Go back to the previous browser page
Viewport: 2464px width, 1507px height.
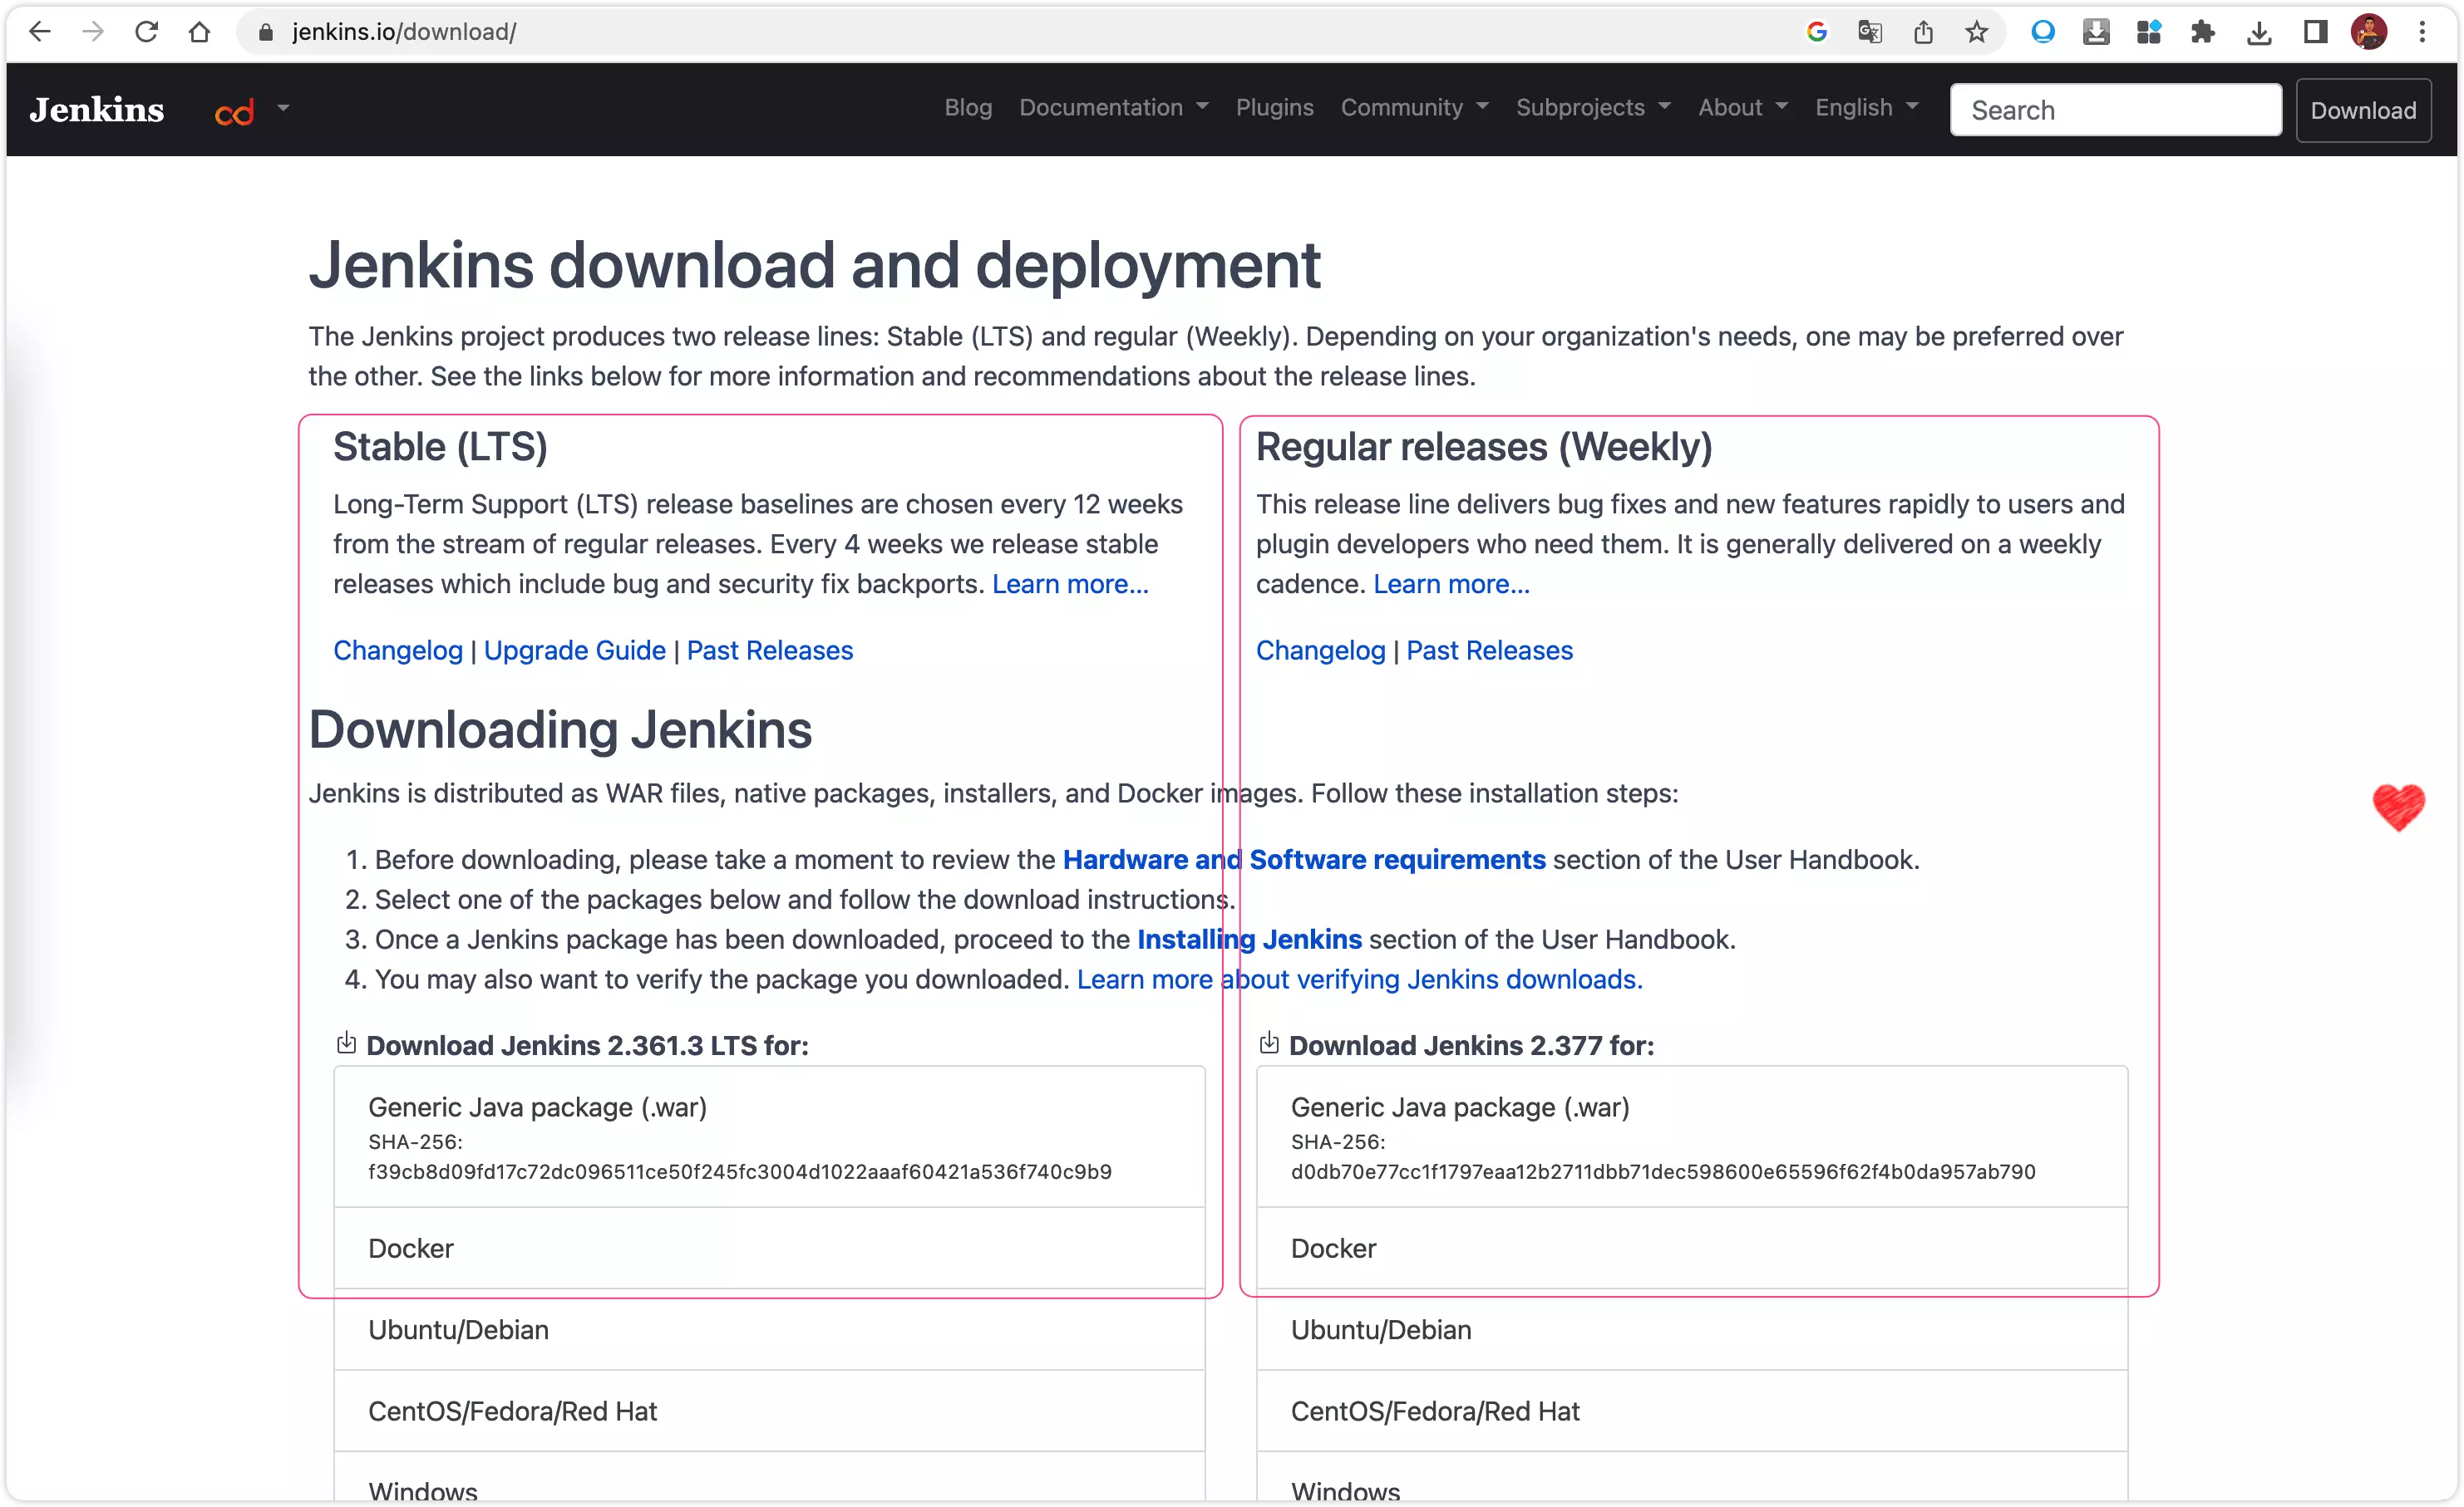click(x=40, y=32)
